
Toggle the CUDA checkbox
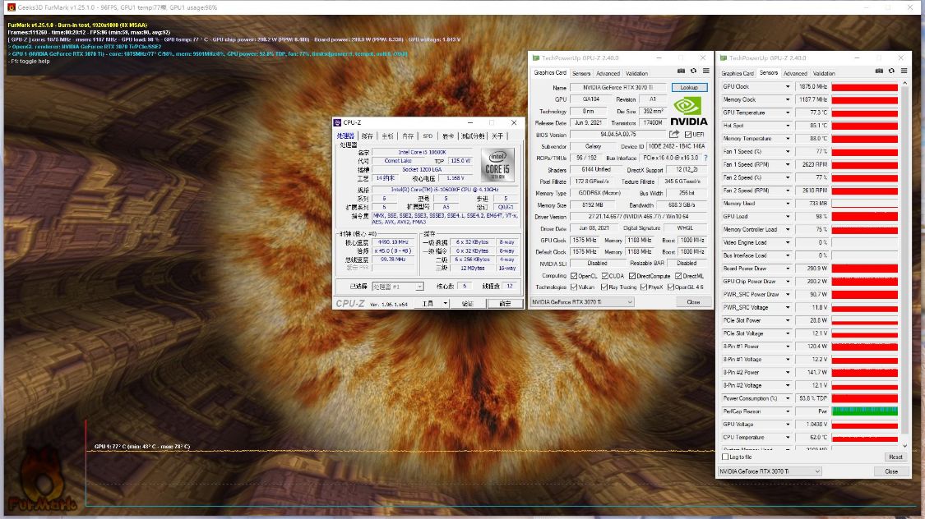pos(604,276)
